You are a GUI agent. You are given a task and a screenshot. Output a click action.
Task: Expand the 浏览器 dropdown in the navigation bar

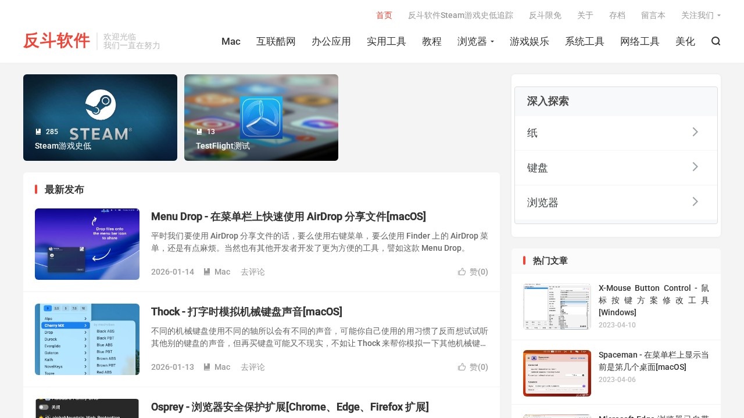[x=475, y=41]
